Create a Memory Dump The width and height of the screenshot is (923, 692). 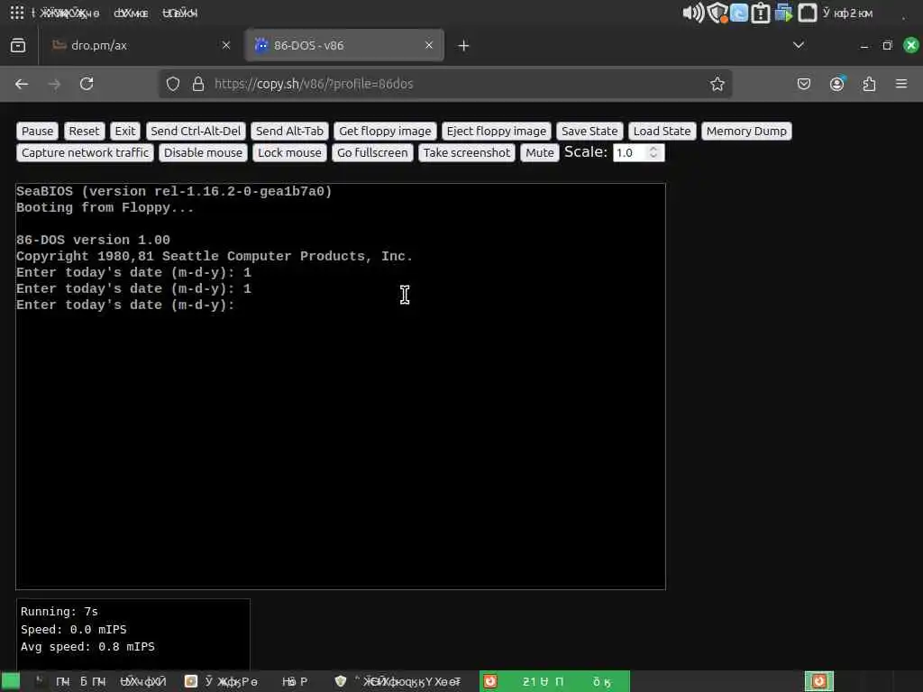[x=746, y=131]
